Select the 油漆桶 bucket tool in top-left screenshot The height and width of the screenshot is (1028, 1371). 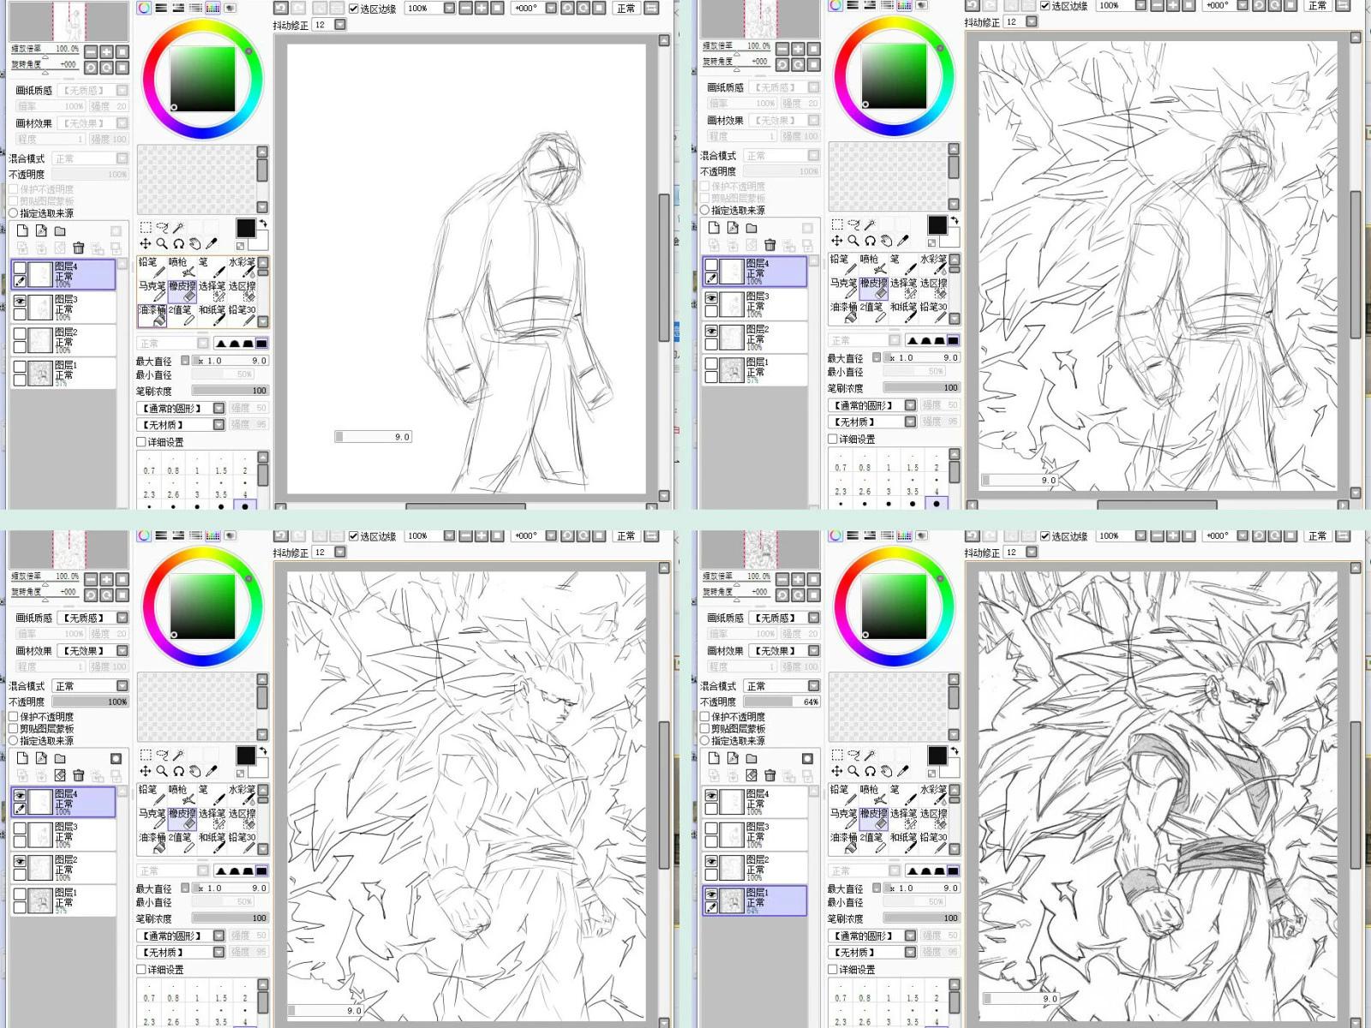tap(152, 315)
